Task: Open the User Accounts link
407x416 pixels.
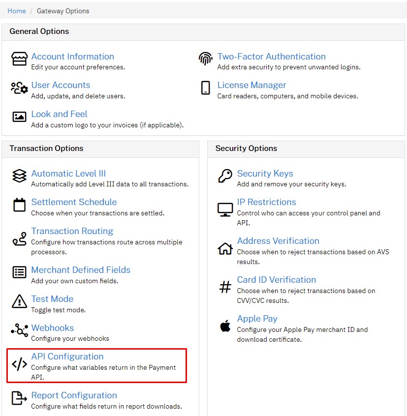Action: 61,85
